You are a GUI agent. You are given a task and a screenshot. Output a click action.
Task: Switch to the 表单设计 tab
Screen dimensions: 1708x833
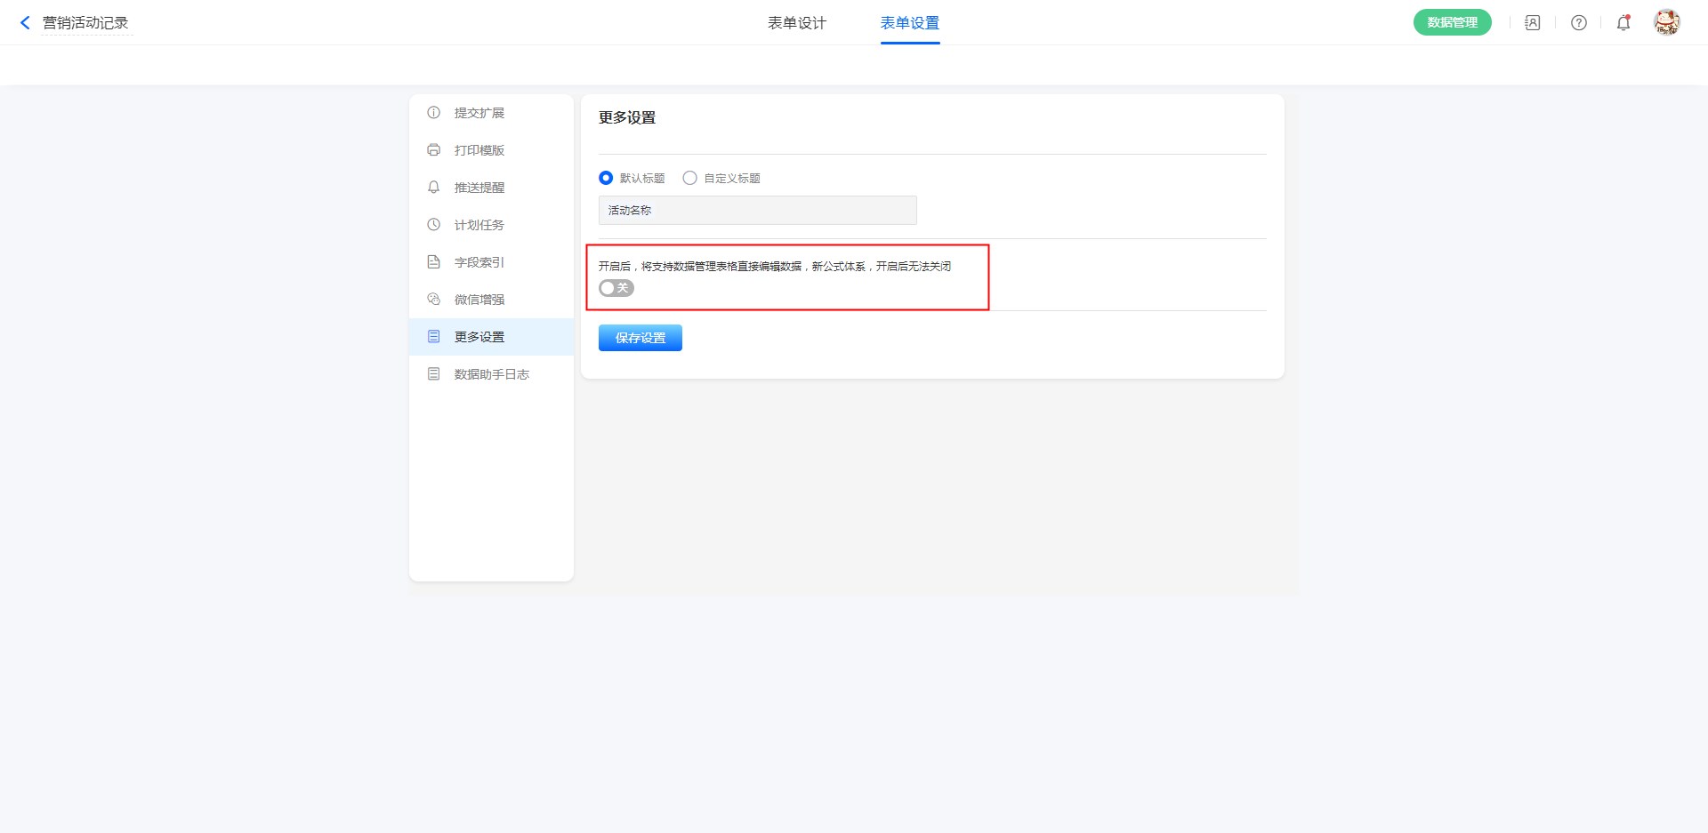(x=796, y=23)
